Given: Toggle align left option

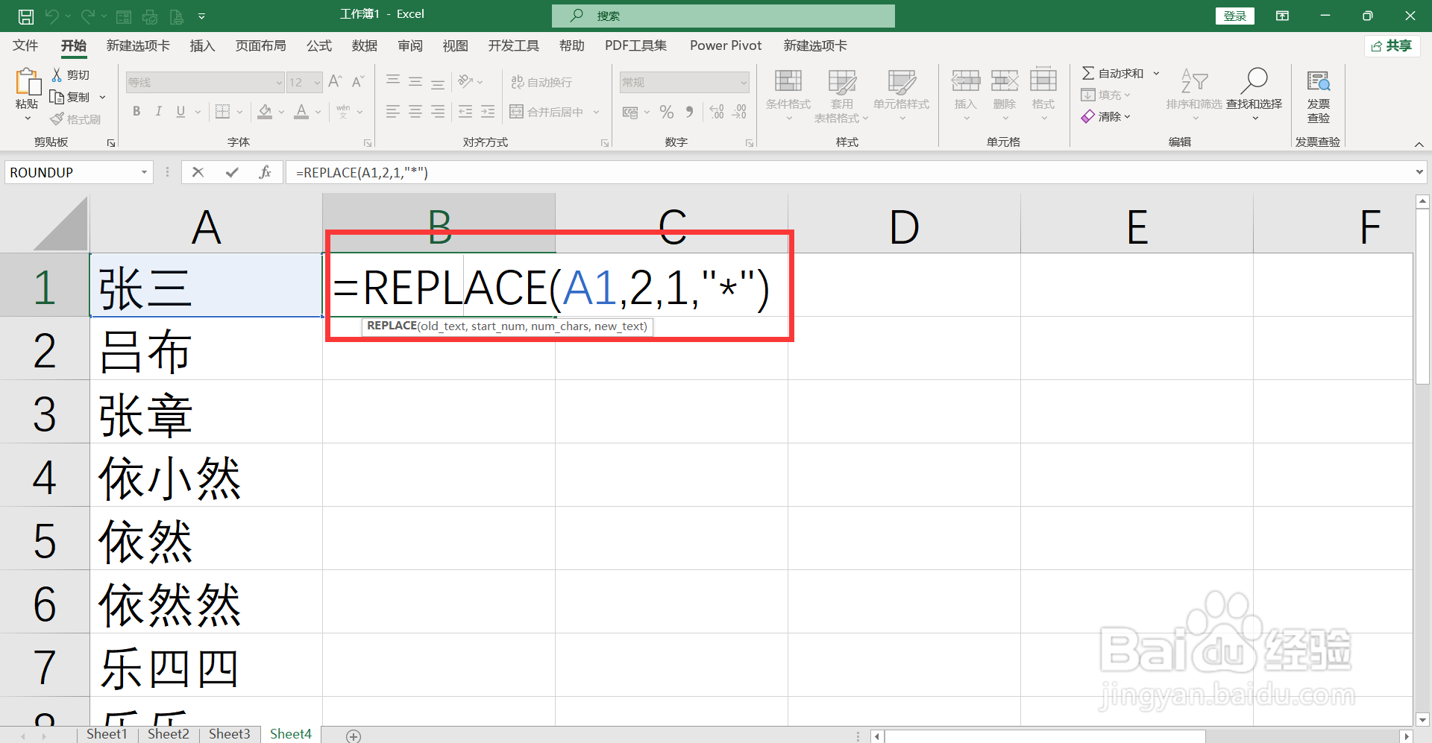Looking at the screenshot, I should click(393, 112).
